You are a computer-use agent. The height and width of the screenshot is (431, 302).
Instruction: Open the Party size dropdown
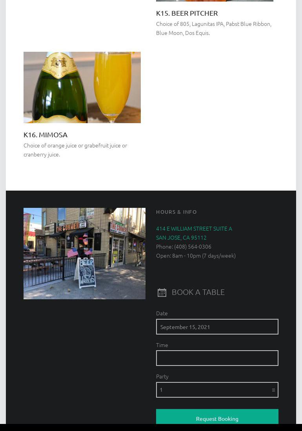point(217,390)
